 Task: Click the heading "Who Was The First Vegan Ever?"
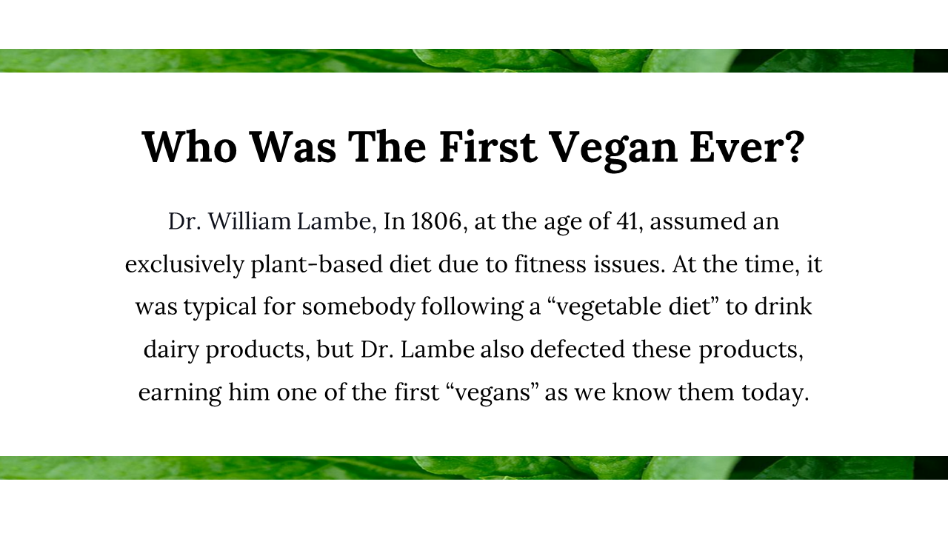click(473, 147)
